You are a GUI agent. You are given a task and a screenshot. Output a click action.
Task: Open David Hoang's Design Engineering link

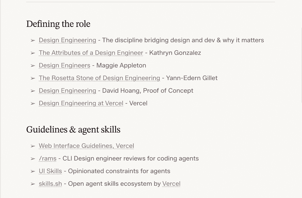click(67, 91)
